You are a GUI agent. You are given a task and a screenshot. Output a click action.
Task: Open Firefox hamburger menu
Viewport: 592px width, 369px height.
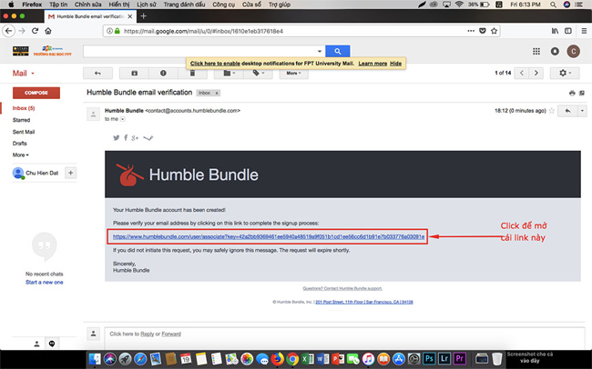[x=584, y=31]
